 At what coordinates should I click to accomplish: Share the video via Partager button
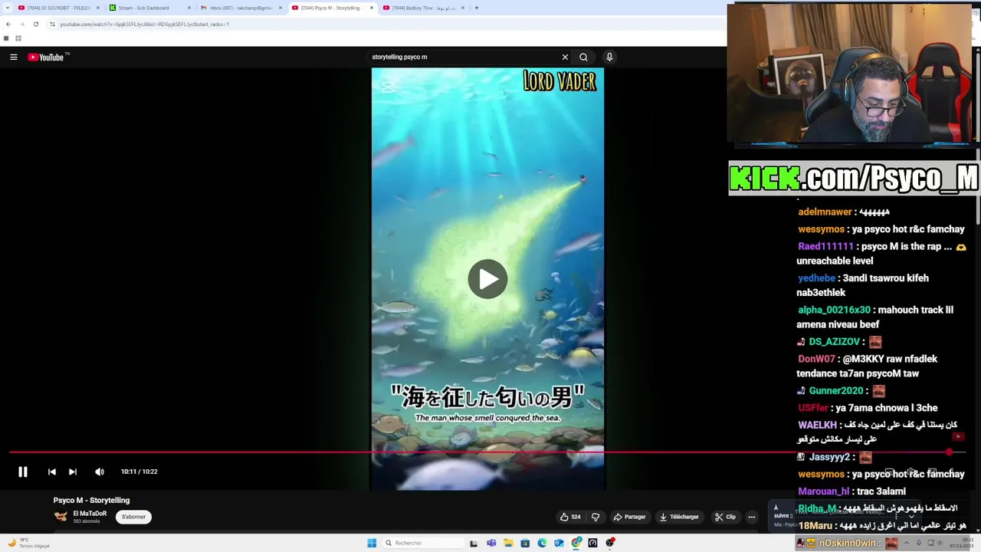click(629, 517)
